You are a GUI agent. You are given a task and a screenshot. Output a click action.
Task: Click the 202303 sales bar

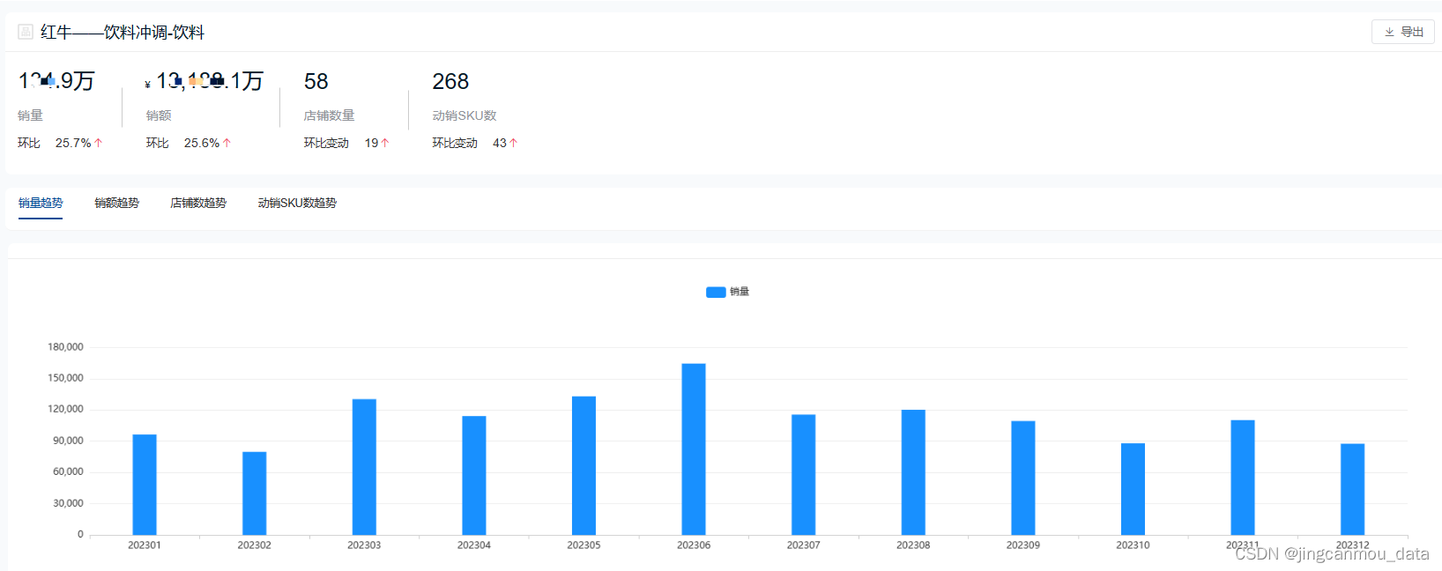point(364,467)
